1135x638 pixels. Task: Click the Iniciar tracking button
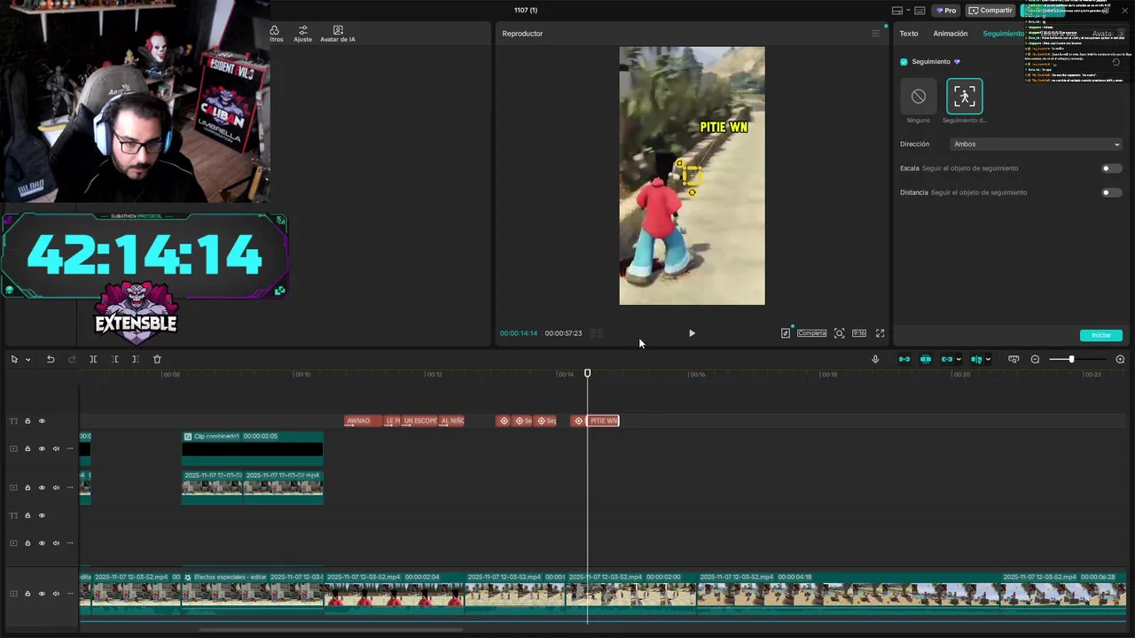(x=1101, y=335)
